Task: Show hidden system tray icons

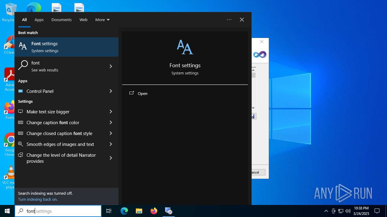Action: pos(326,211)
